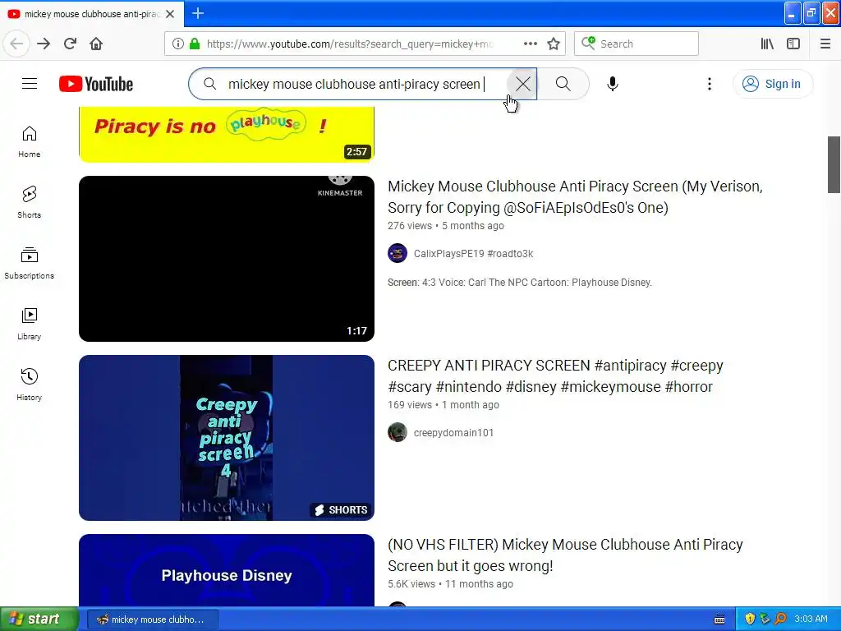This screenshot has width=841, height=631.
Task: Visit the creepydomain101 channel name
Action: pos(453,432)
